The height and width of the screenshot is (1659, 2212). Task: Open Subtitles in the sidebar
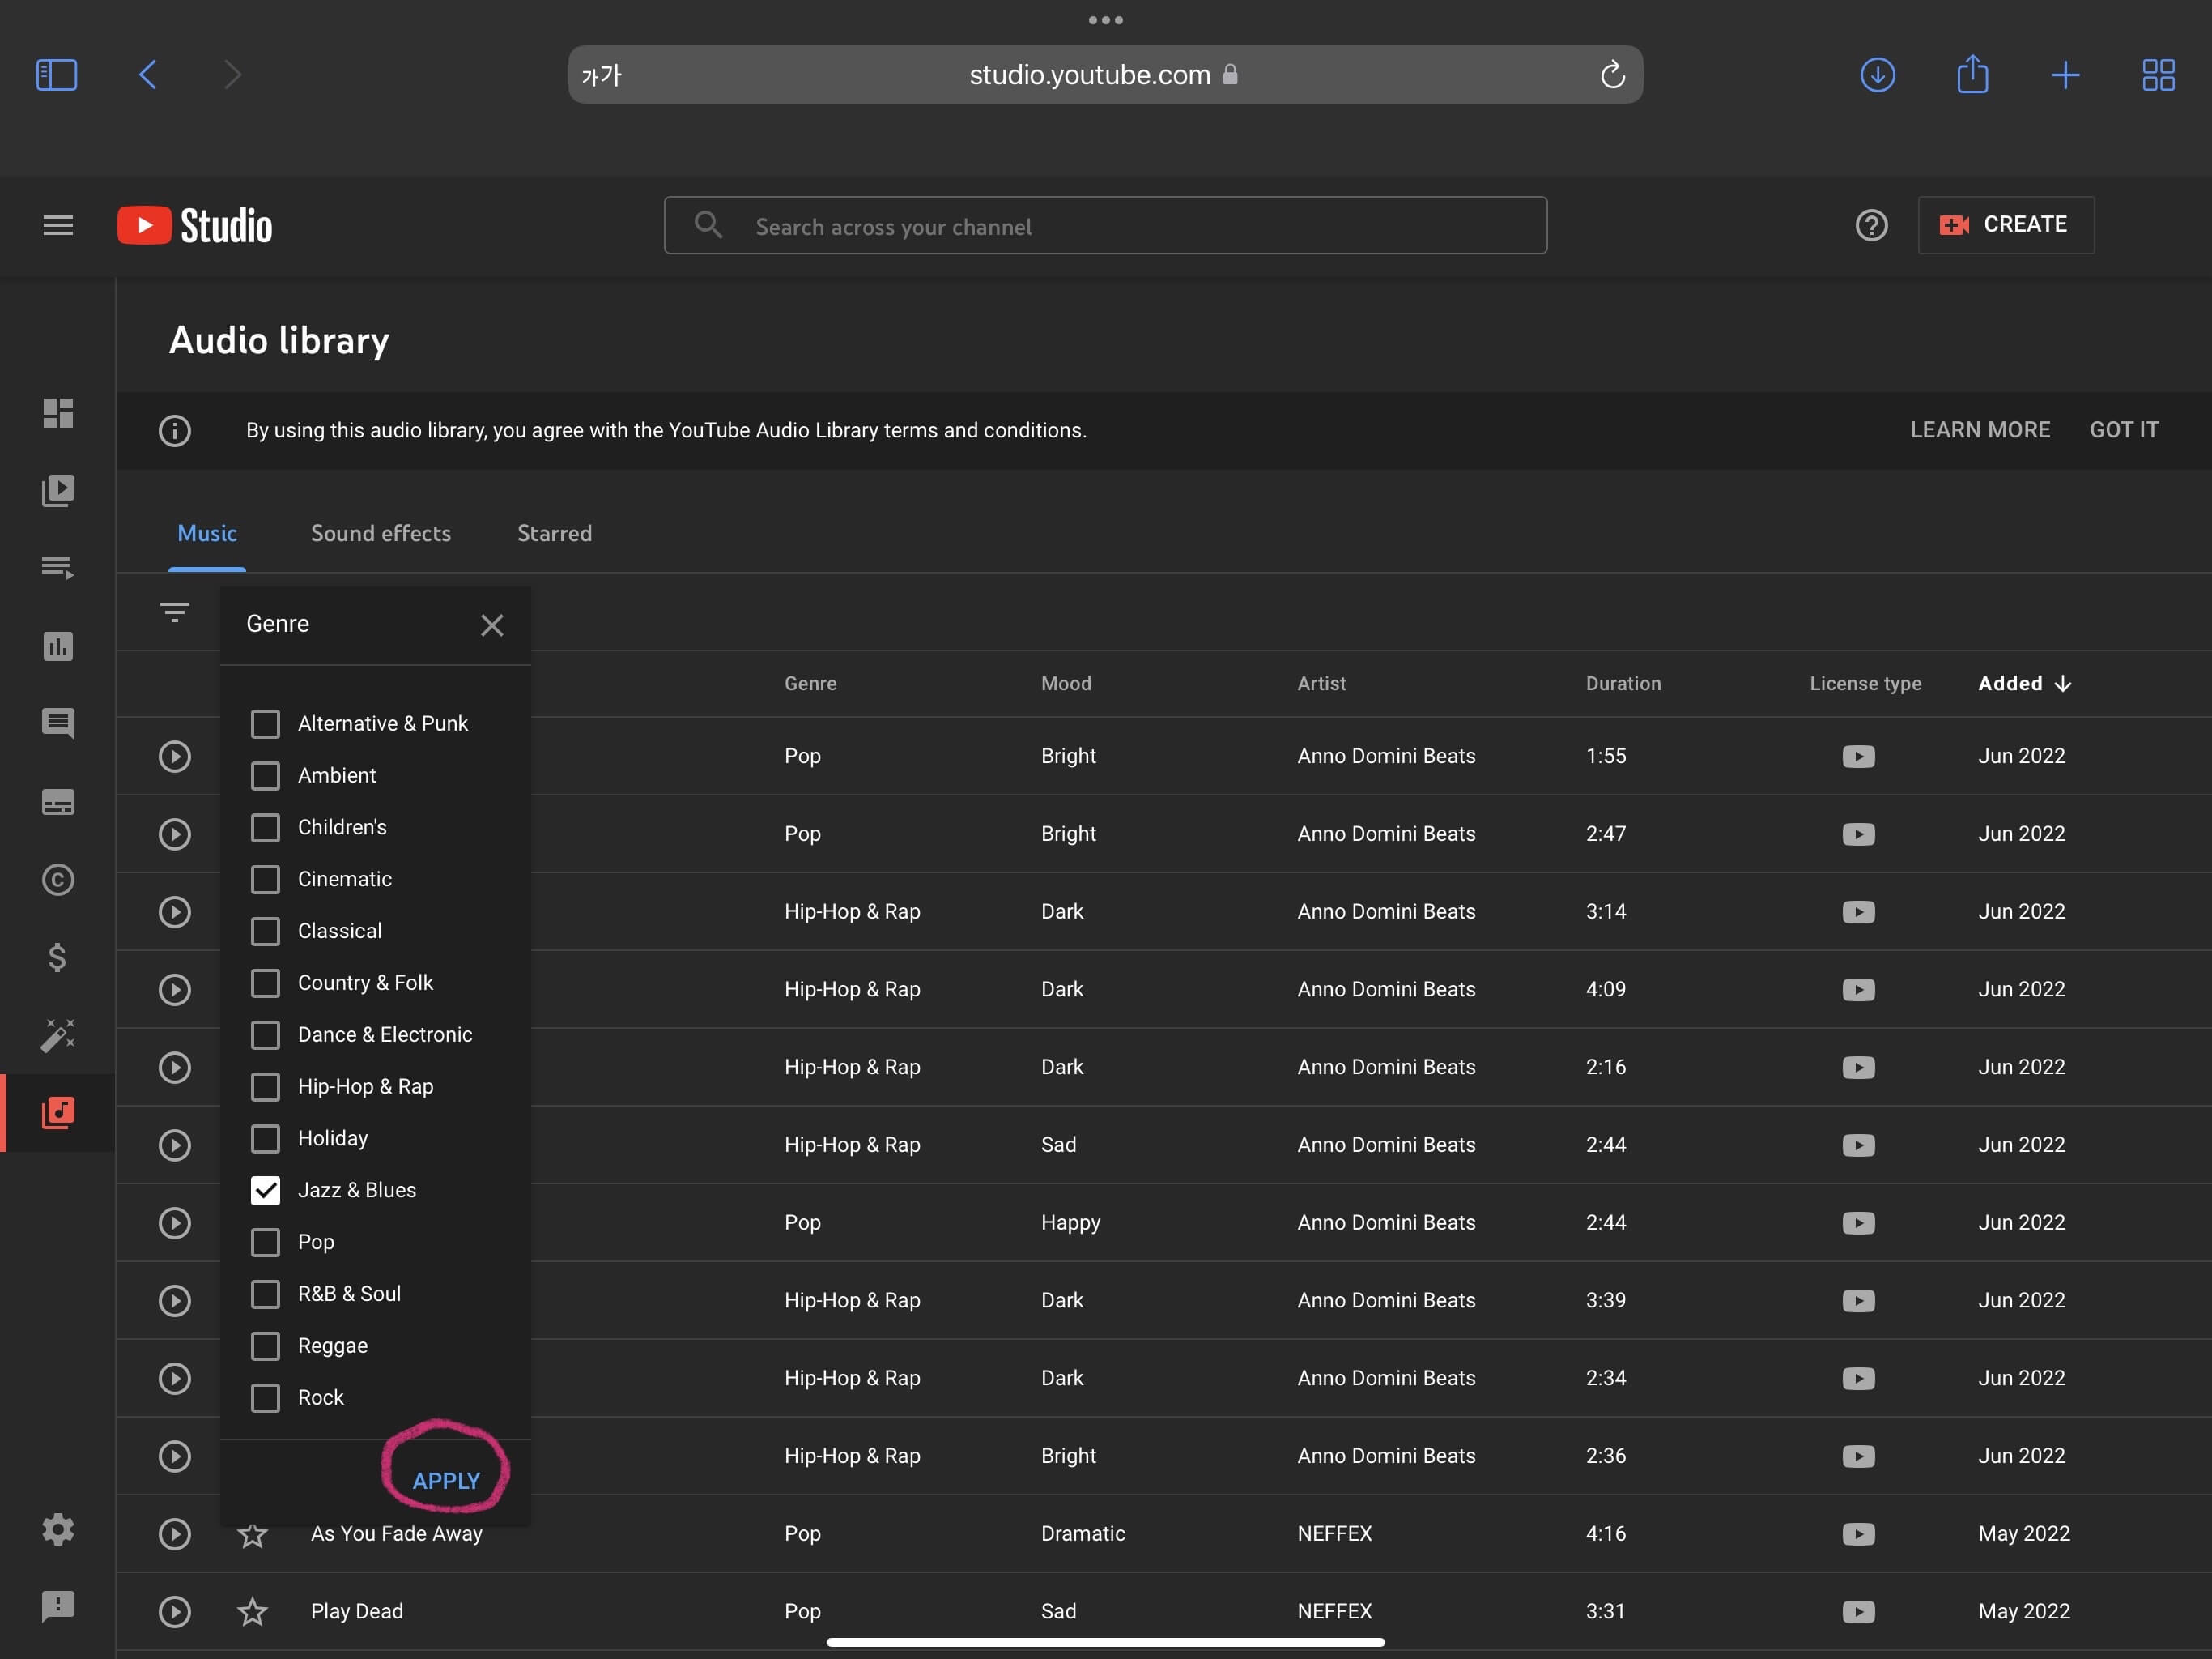[x=58, y=803]
